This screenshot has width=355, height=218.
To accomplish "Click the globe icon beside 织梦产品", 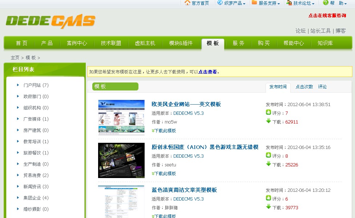I will pyautogui.click(x=220, y=3).
